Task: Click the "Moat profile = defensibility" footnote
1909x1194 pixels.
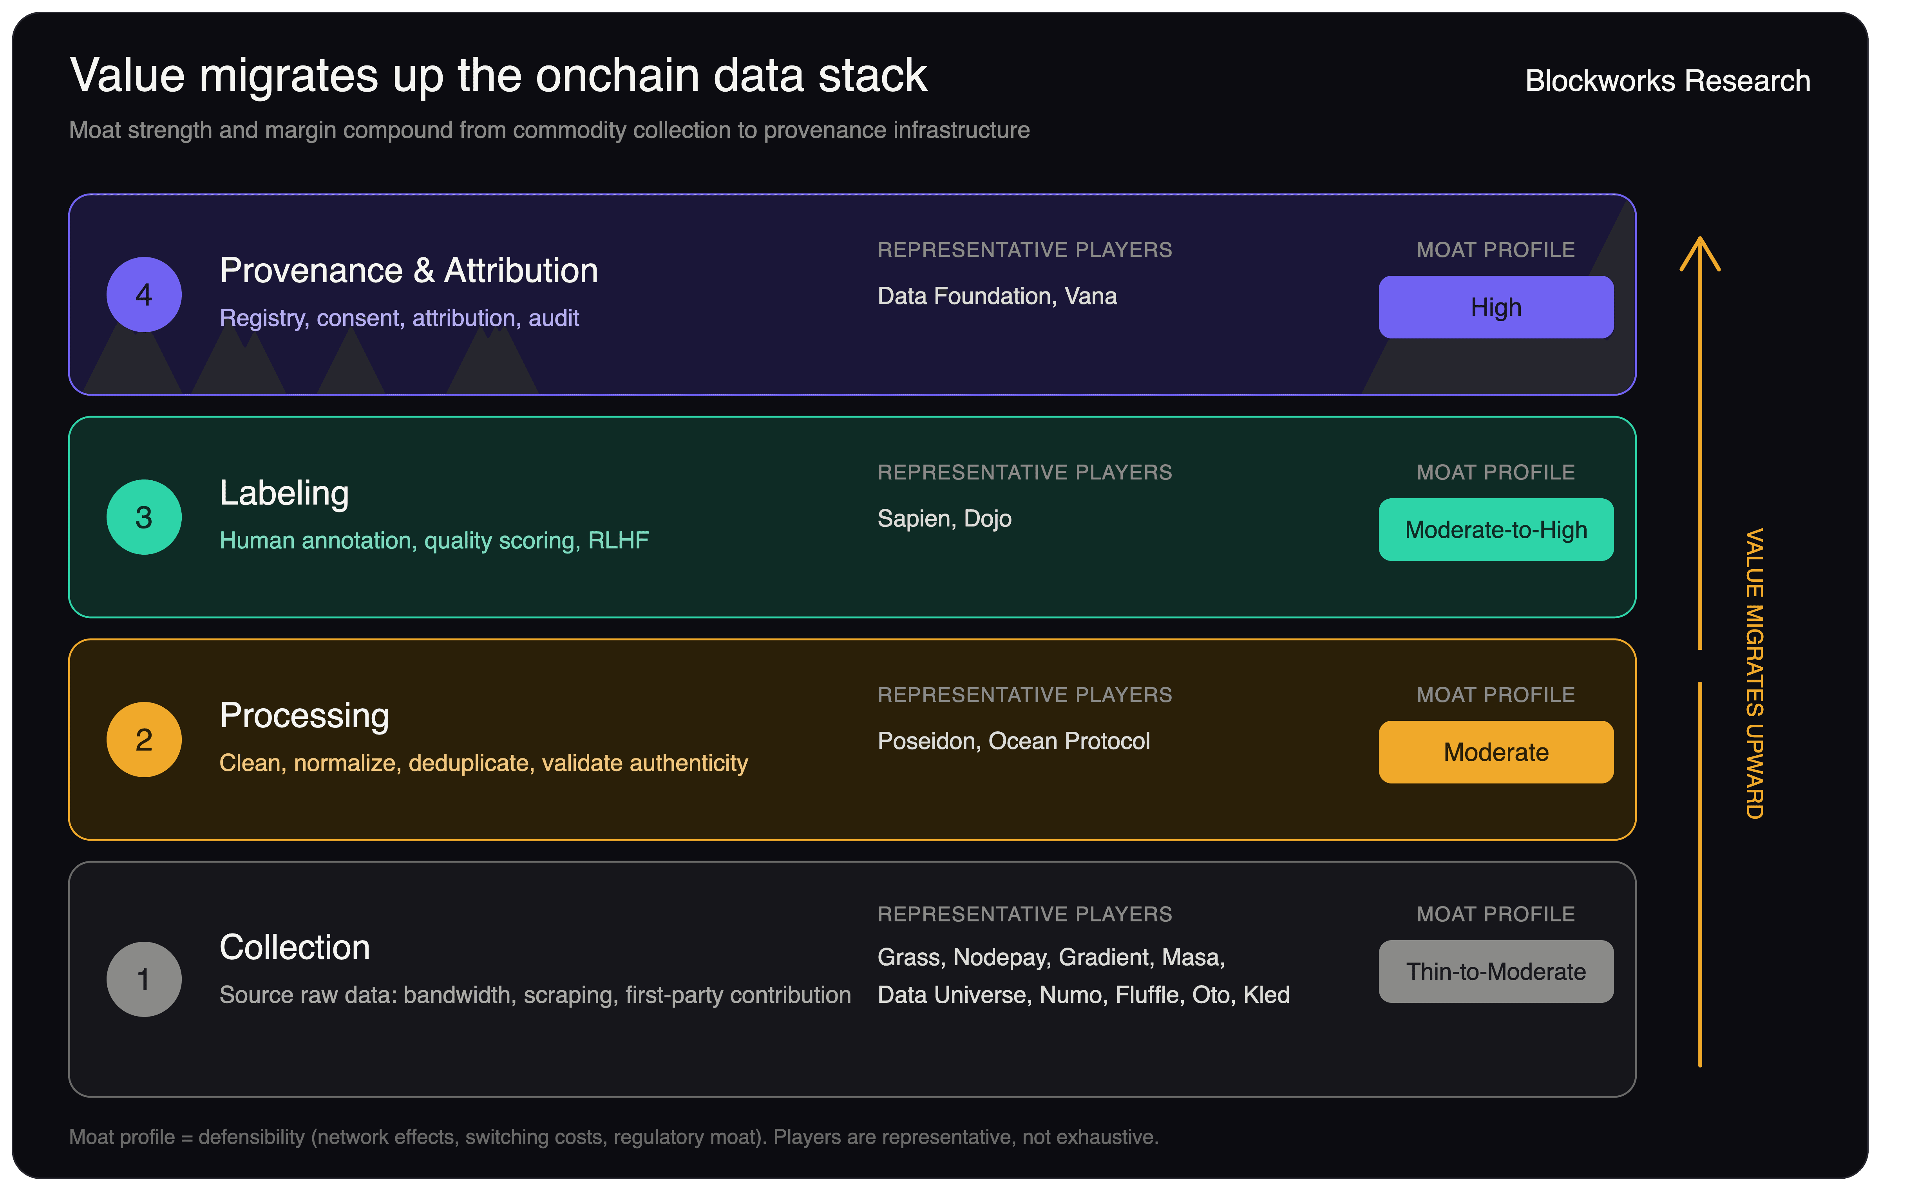Action: [x=613, y=1137]
